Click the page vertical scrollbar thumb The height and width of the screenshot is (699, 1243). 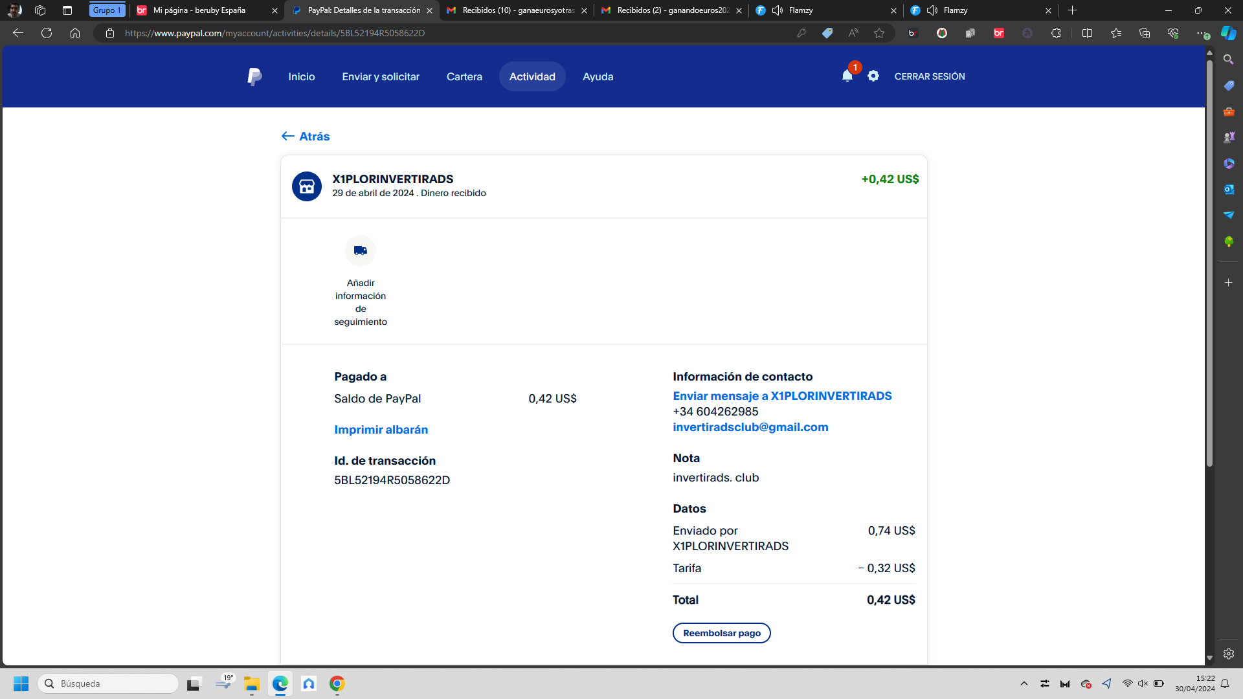[x=1209, y=262]
